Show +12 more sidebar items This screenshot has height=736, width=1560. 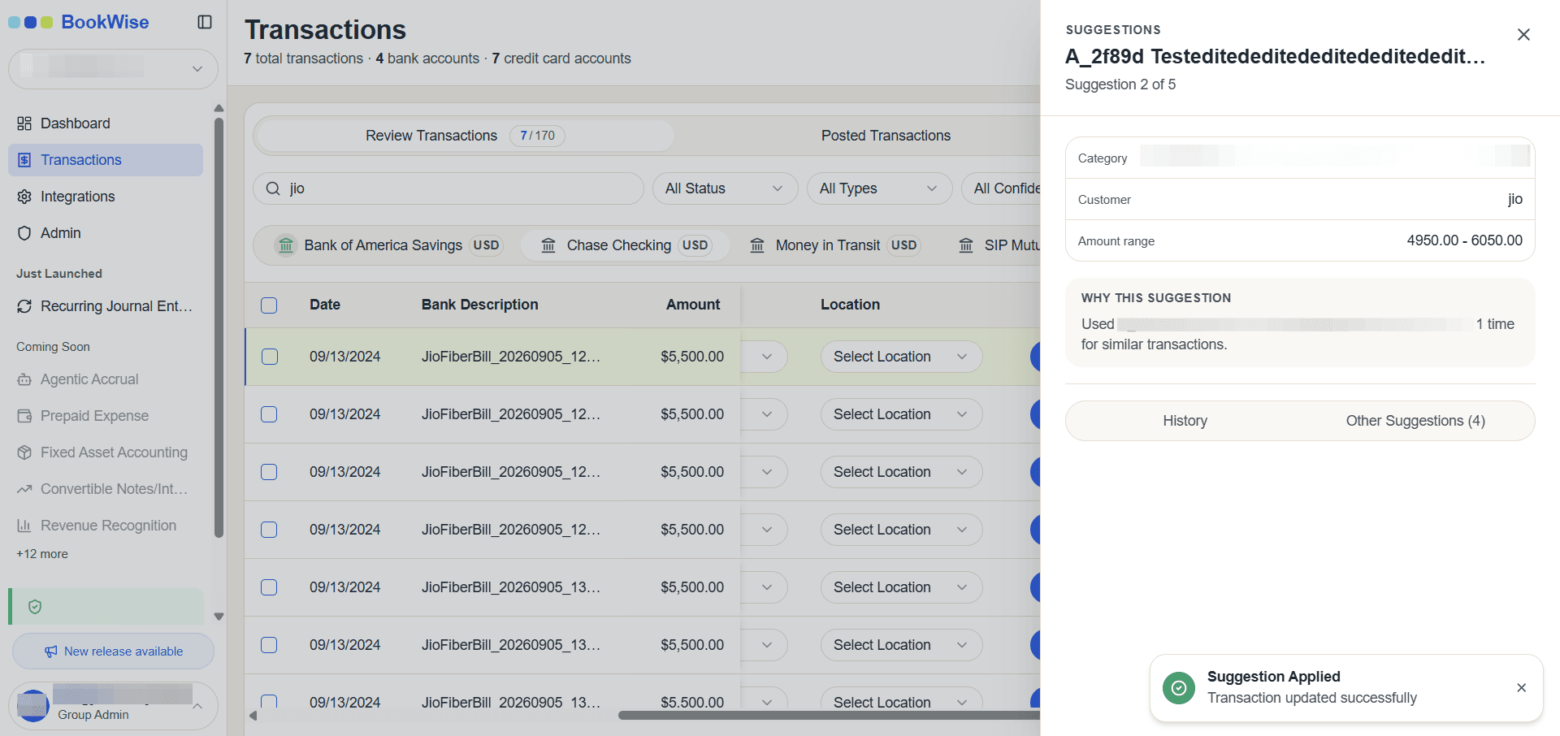coord(42,554)
